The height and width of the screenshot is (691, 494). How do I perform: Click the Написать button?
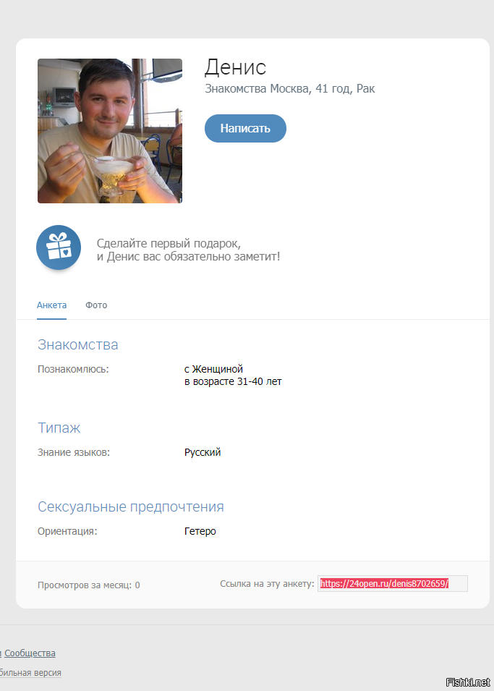[245, 128]
